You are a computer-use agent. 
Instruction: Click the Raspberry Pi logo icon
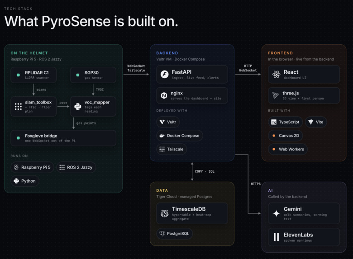click(x=16, y=167)
